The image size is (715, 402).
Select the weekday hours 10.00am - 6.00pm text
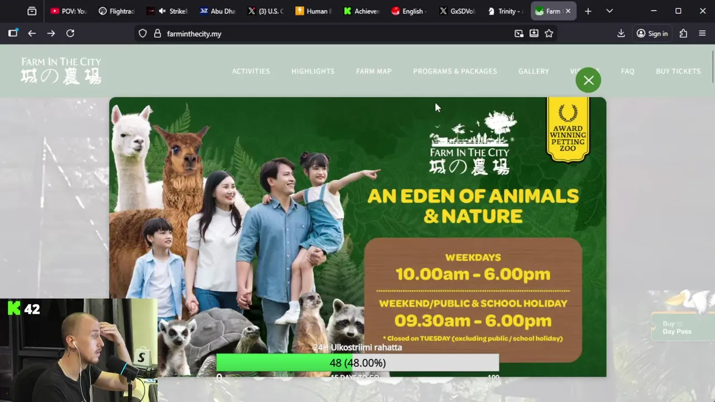(x=473, y=274)
